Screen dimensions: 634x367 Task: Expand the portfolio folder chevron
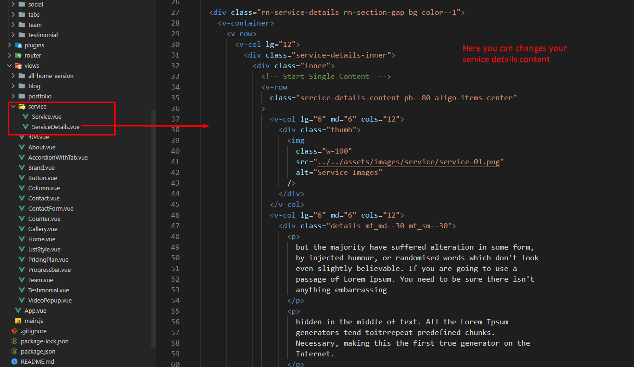click(x=13, y=97)
